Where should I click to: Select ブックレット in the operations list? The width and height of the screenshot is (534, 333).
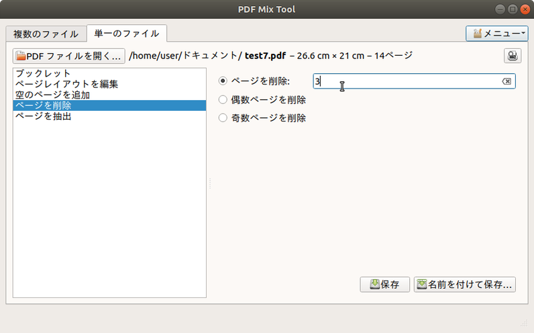pos(109,73)
